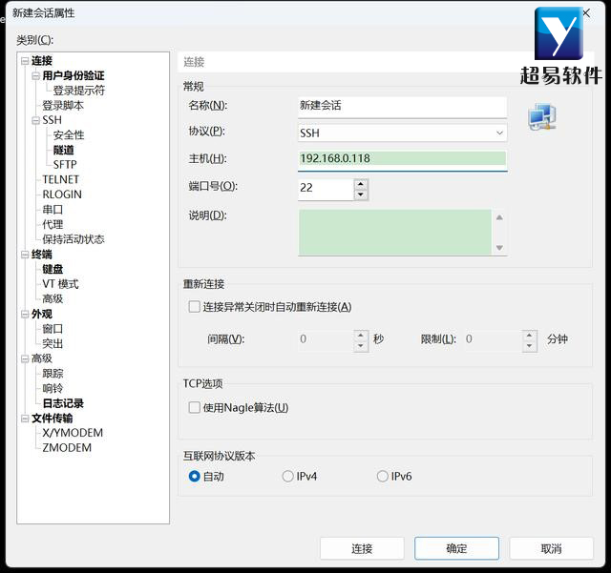This screenshot has width=611, height=573.
Task: Decrease the port number with down arrow
Action: [361, 194]
